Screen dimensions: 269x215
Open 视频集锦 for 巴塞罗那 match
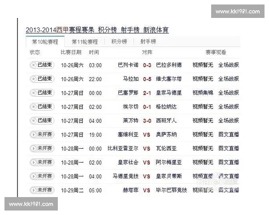click(203, 93)
